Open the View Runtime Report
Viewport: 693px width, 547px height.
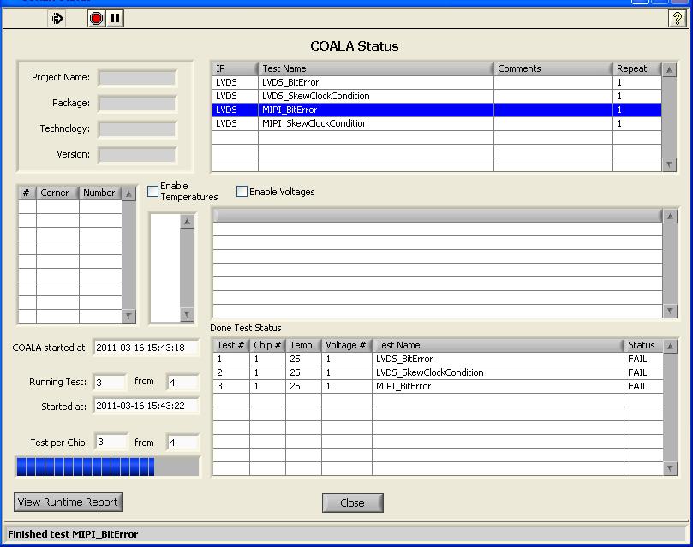tap(69, 502)
